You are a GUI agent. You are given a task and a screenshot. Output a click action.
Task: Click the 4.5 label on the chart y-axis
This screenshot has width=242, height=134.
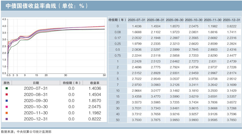pos(4,19)
